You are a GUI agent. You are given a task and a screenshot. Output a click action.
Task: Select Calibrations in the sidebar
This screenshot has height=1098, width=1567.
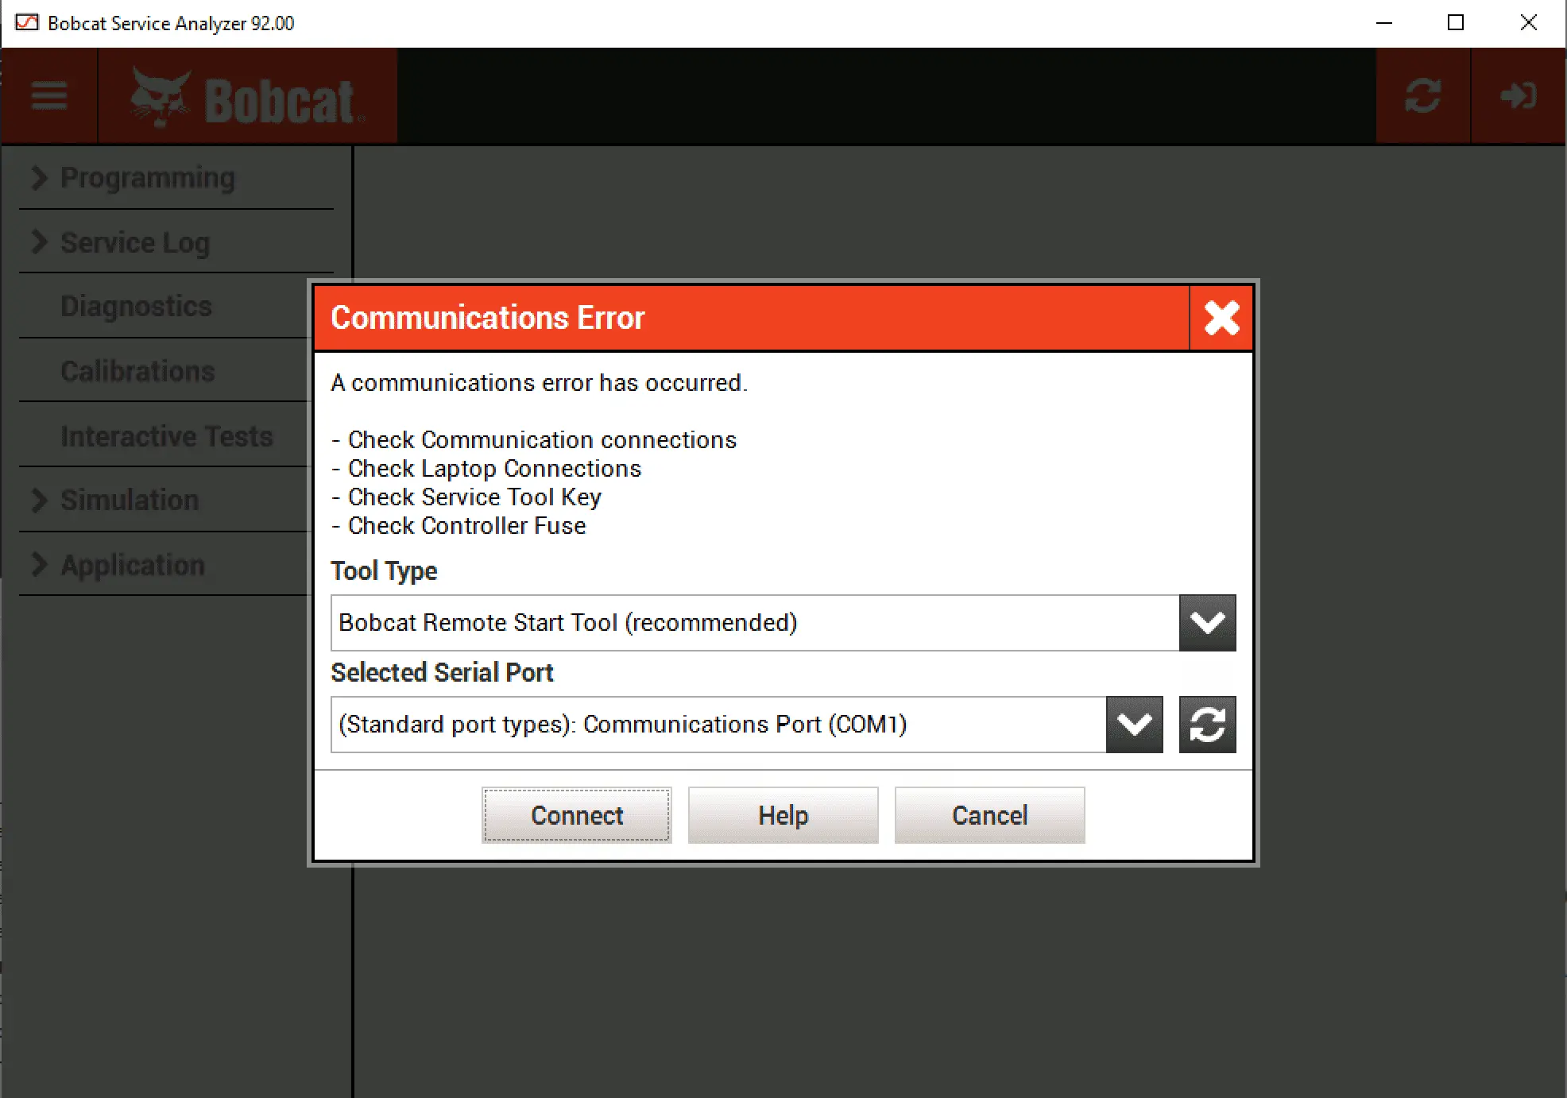[x=137, y=371]
